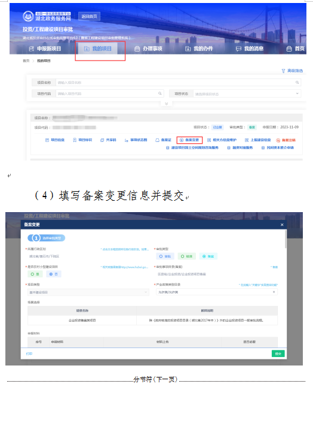This screenshot has width=313, height=429.
Task: Open the 办理事项 navigation tab
Action: click(x=148, y=49)
